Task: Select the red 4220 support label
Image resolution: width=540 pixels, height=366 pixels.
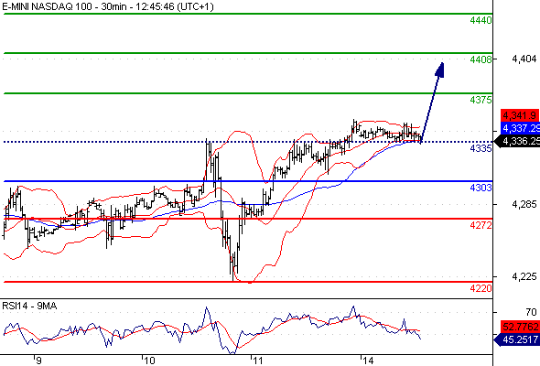Action: tap(481, 288)
